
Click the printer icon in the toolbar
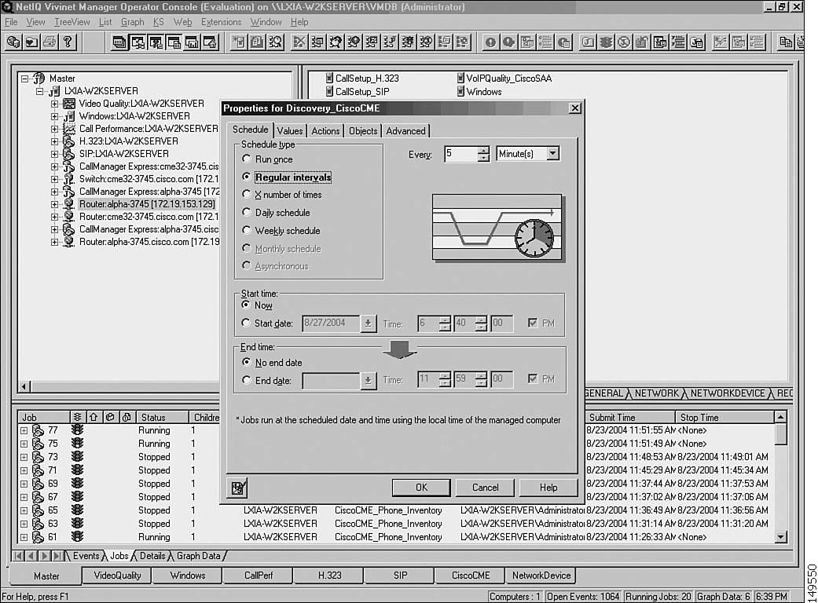pos(50,42)
